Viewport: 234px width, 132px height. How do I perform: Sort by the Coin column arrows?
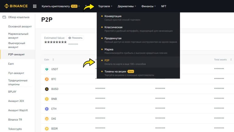pyautogui.click(x=53, y=59)
